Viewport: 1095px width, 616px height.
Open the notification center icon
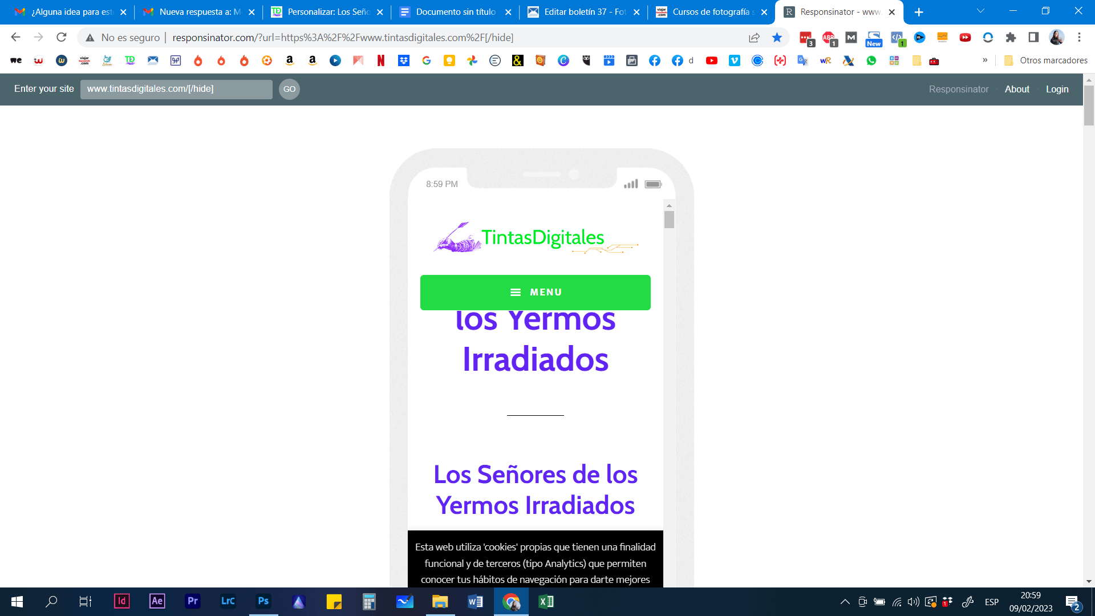tap(1073, 602)
